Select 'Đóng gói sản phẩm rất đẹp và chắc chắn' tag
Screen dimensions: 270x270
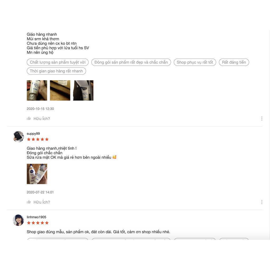tap(131, 62)
